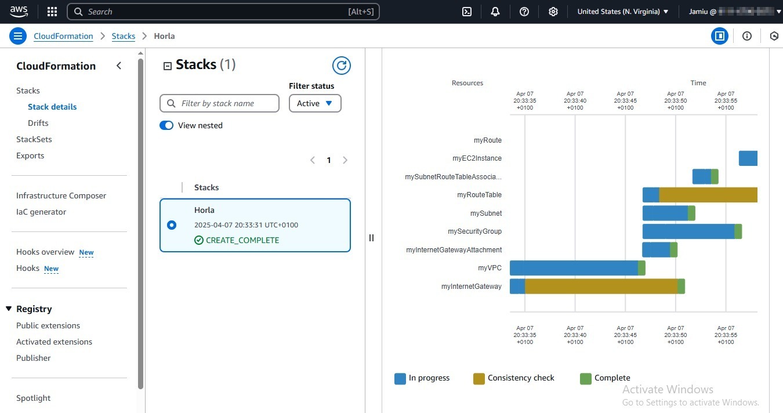Open StackSets in side navigation
Screen dimensions: 783x413
(34, 139)
